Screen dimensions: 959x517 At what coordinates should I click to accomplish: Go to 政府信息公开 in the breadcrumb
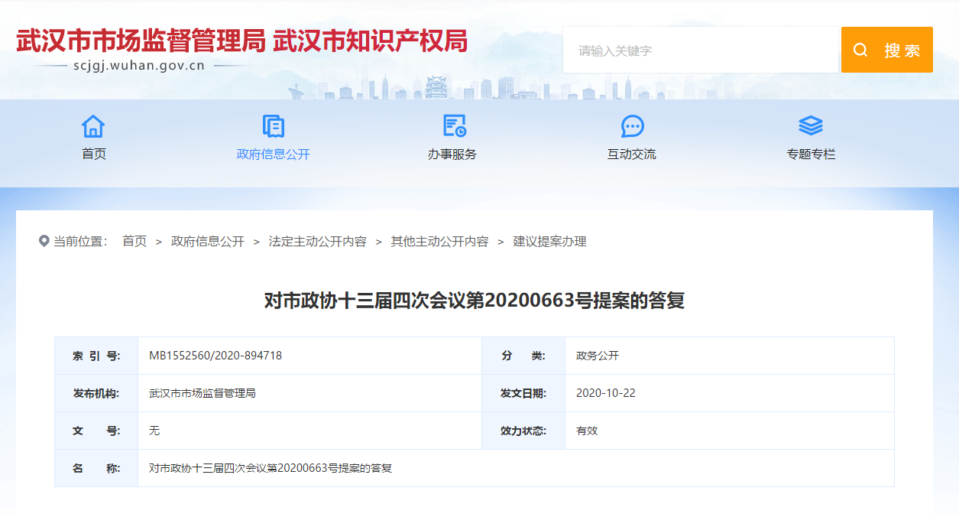tap(208, 242)
